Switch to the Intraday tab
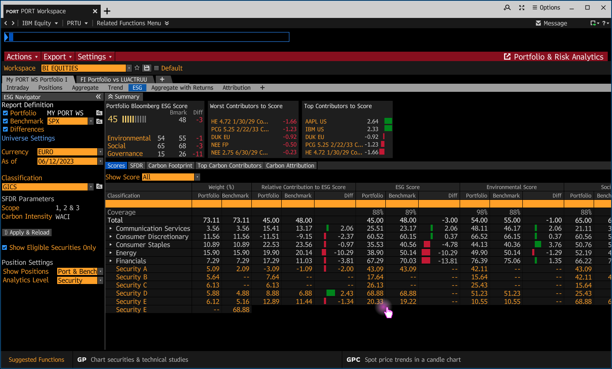Image resolution: width=612 pixels, height=369 pixels. pos(17,88)
